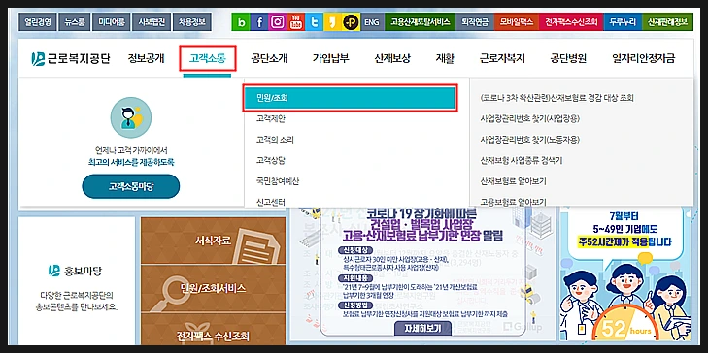The height and width of the screenshot is (353, 708).
Task: Open 두루누리 link
Action: [x=623, y=21]
